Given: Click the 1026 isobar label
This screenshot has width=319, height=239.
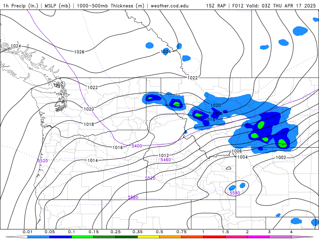Looking at the screenshot, I should 79,52.
